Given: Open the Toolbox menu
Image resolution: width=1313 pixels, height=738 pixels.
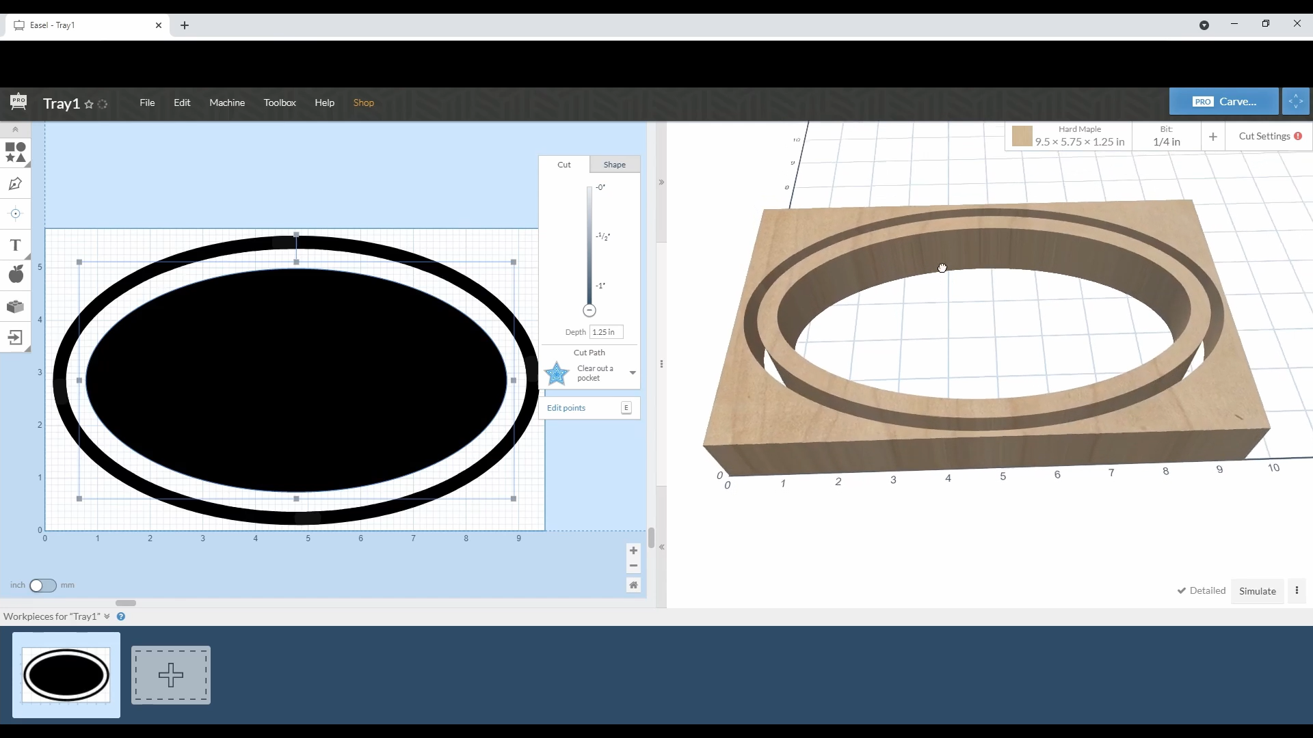Looking at the screenshot, I should click(x=280, y=102).
